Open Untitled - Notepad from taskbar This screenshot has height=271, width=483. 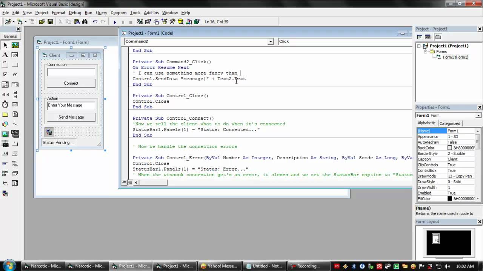click(264, 266)
